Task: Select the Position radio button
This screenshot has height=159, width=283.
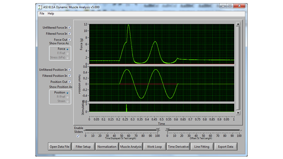Action: [67, 93]
